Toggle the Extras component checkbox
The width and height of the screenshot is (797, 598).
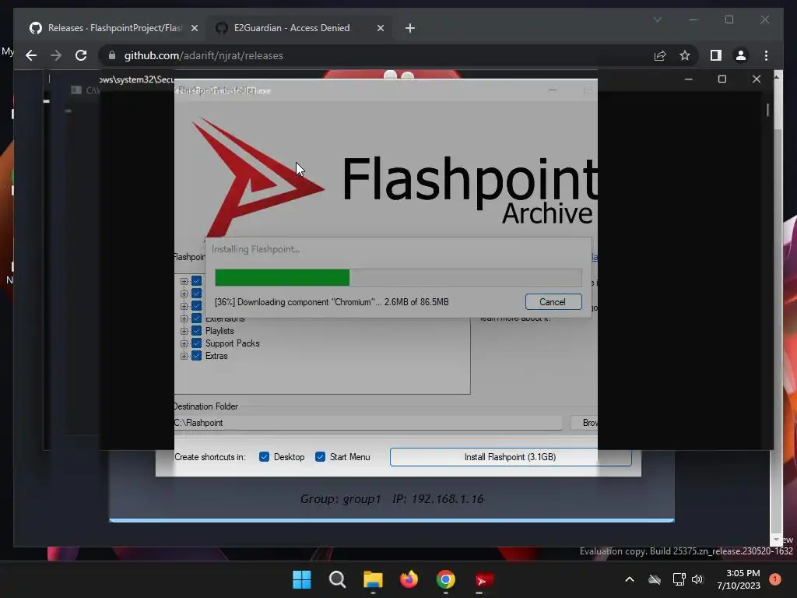pos(196,355)
